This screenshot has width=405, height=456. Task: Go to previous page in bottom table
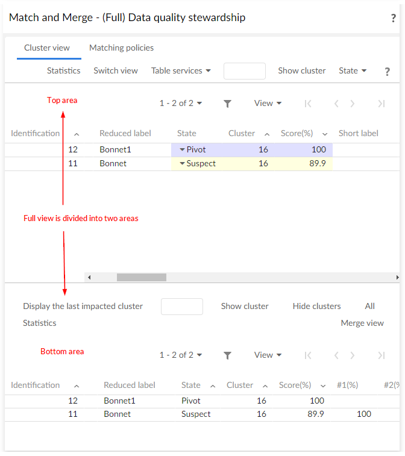click(x=336, y=355)
